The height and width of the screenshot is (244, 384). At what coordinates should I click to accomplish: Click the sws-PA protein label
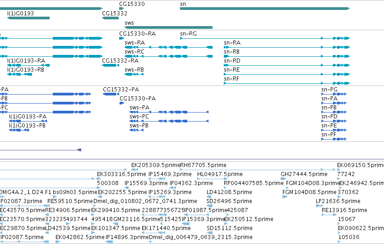tap(139, 108)
